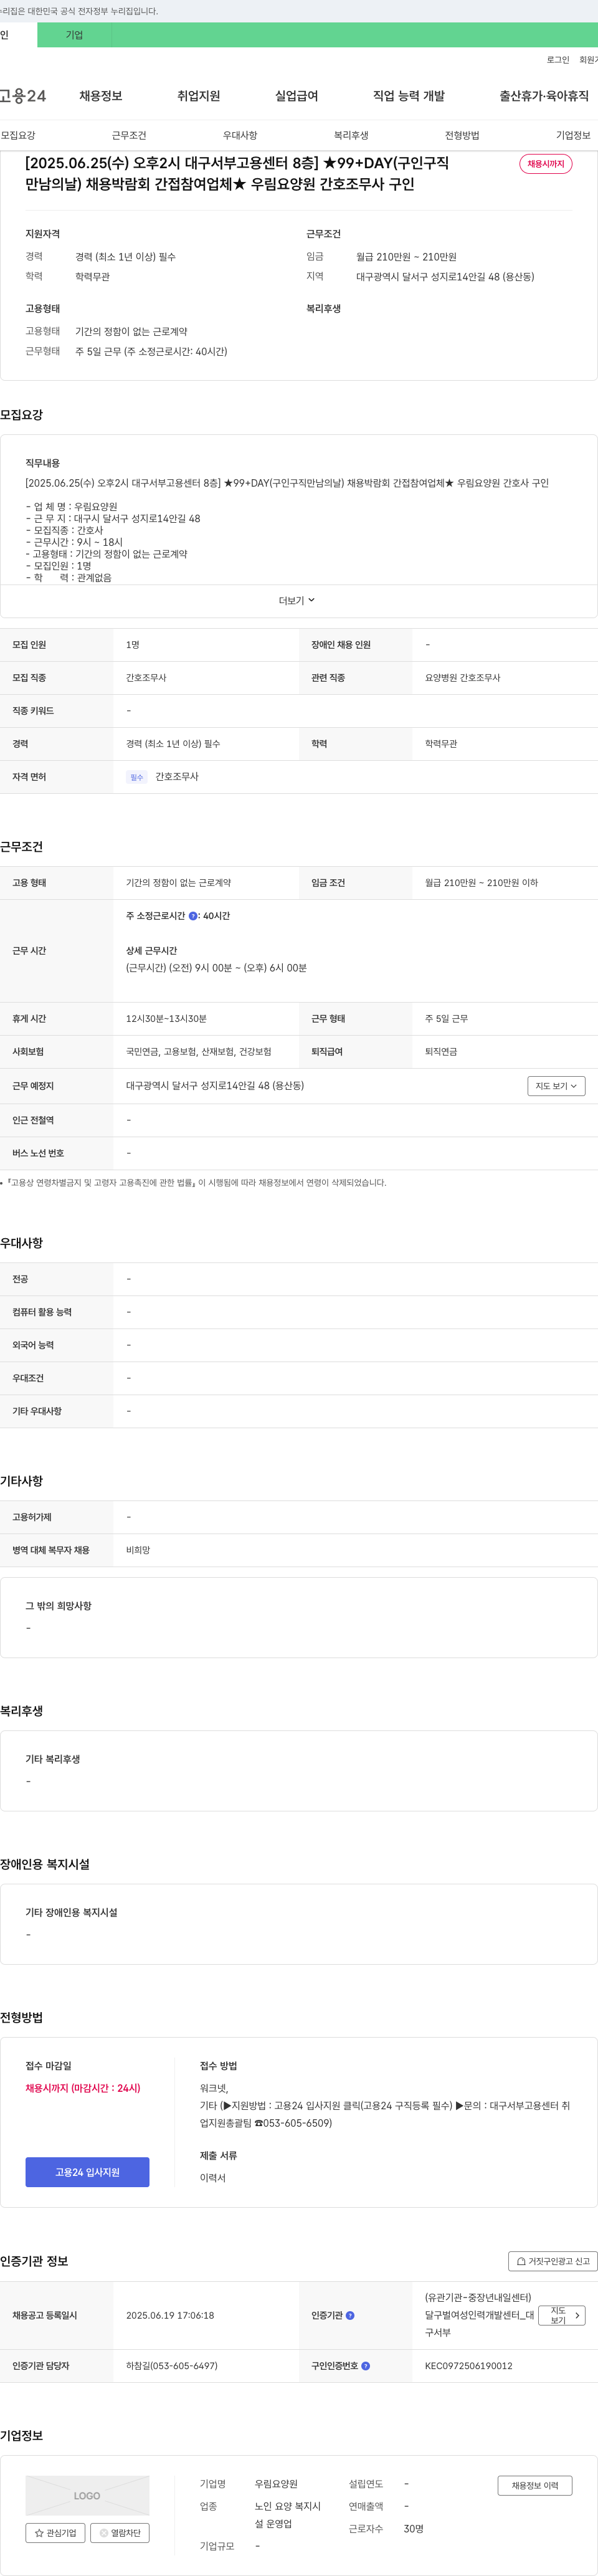Click 노인 요양 복지시설 운영업 industry value

point(288,2515)
